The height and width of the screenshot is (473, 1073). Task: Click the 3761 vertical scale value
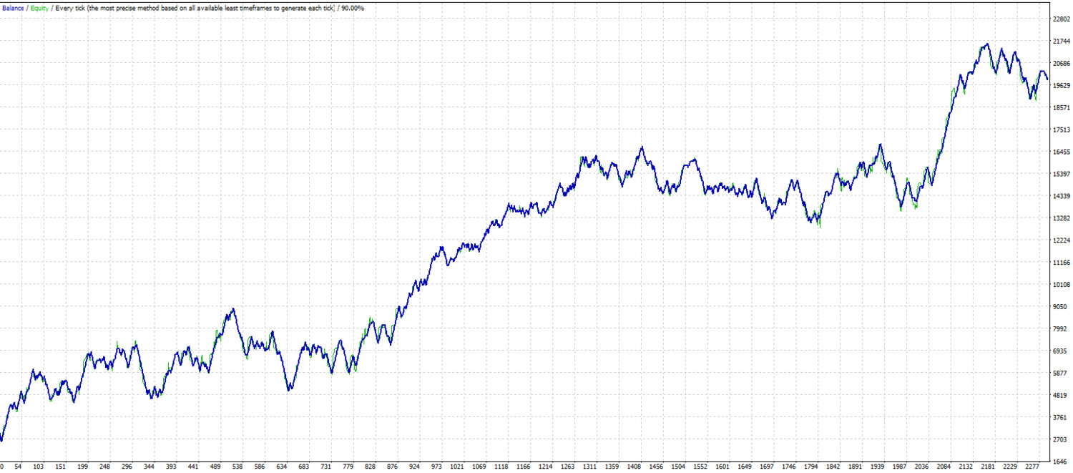[x=1059, y=418]
